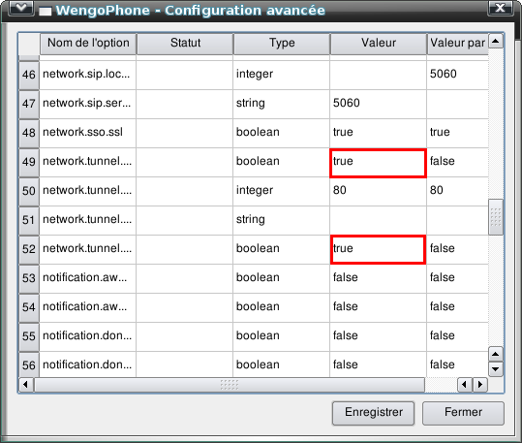Click the horizontal scrollbar right-end arrow
This screenshot has height=443, width=522.
pyautogui.click(x=480, y=384)
